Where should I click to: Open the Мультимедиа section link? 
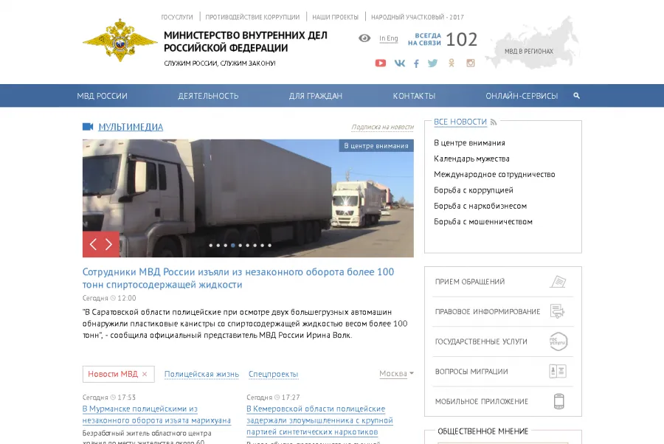tap(131, 127)
